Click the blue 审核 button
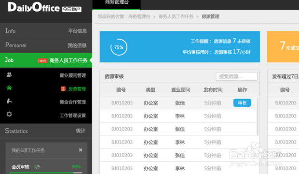 pyautogui.click(x=242, y=103)
